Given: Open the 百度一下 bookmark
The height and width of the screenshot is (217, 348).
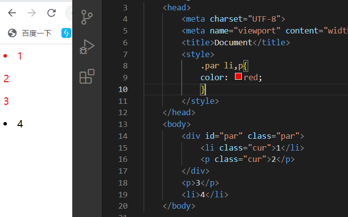Looking at the screenshot, I should (x=30, y=33).
